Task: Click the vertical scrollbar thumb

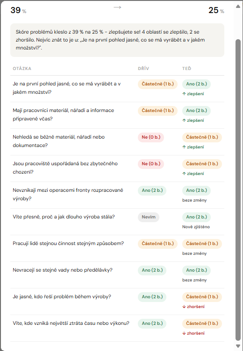Action: pyautogui.click(x=238, y=190)
